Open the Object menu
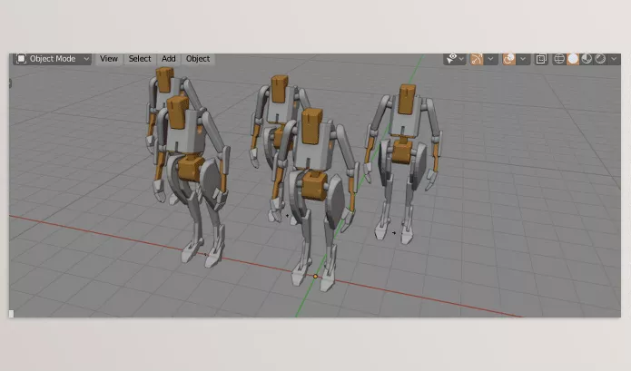Viewport: 631px width, 371px height. coord(198,59)
